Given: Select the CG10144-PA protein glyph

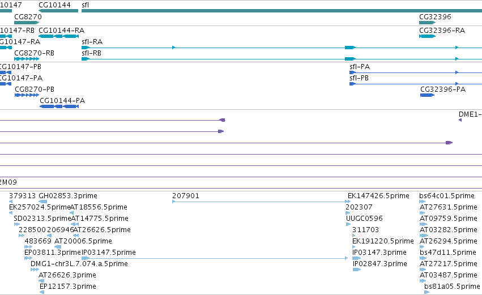Looking at the screenshot, I should (59, 106).
